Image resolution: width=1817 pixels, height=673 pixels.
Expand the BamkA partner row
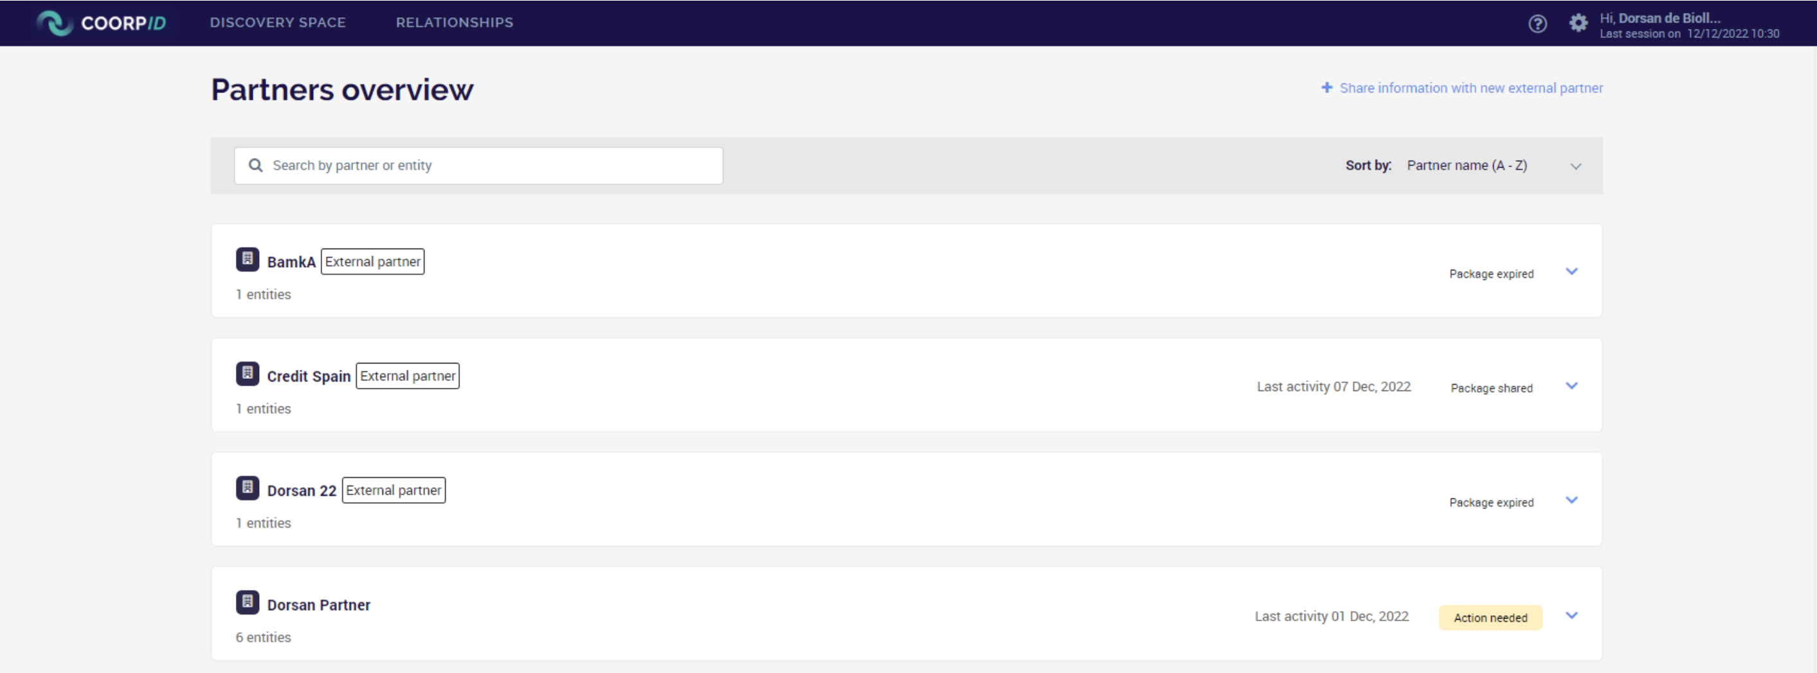pyautogui.click(x=1571, y=271)
